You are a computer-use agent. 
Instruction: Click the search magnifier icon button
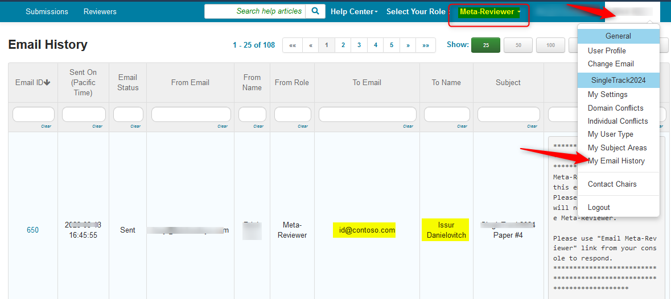[315, 11]
